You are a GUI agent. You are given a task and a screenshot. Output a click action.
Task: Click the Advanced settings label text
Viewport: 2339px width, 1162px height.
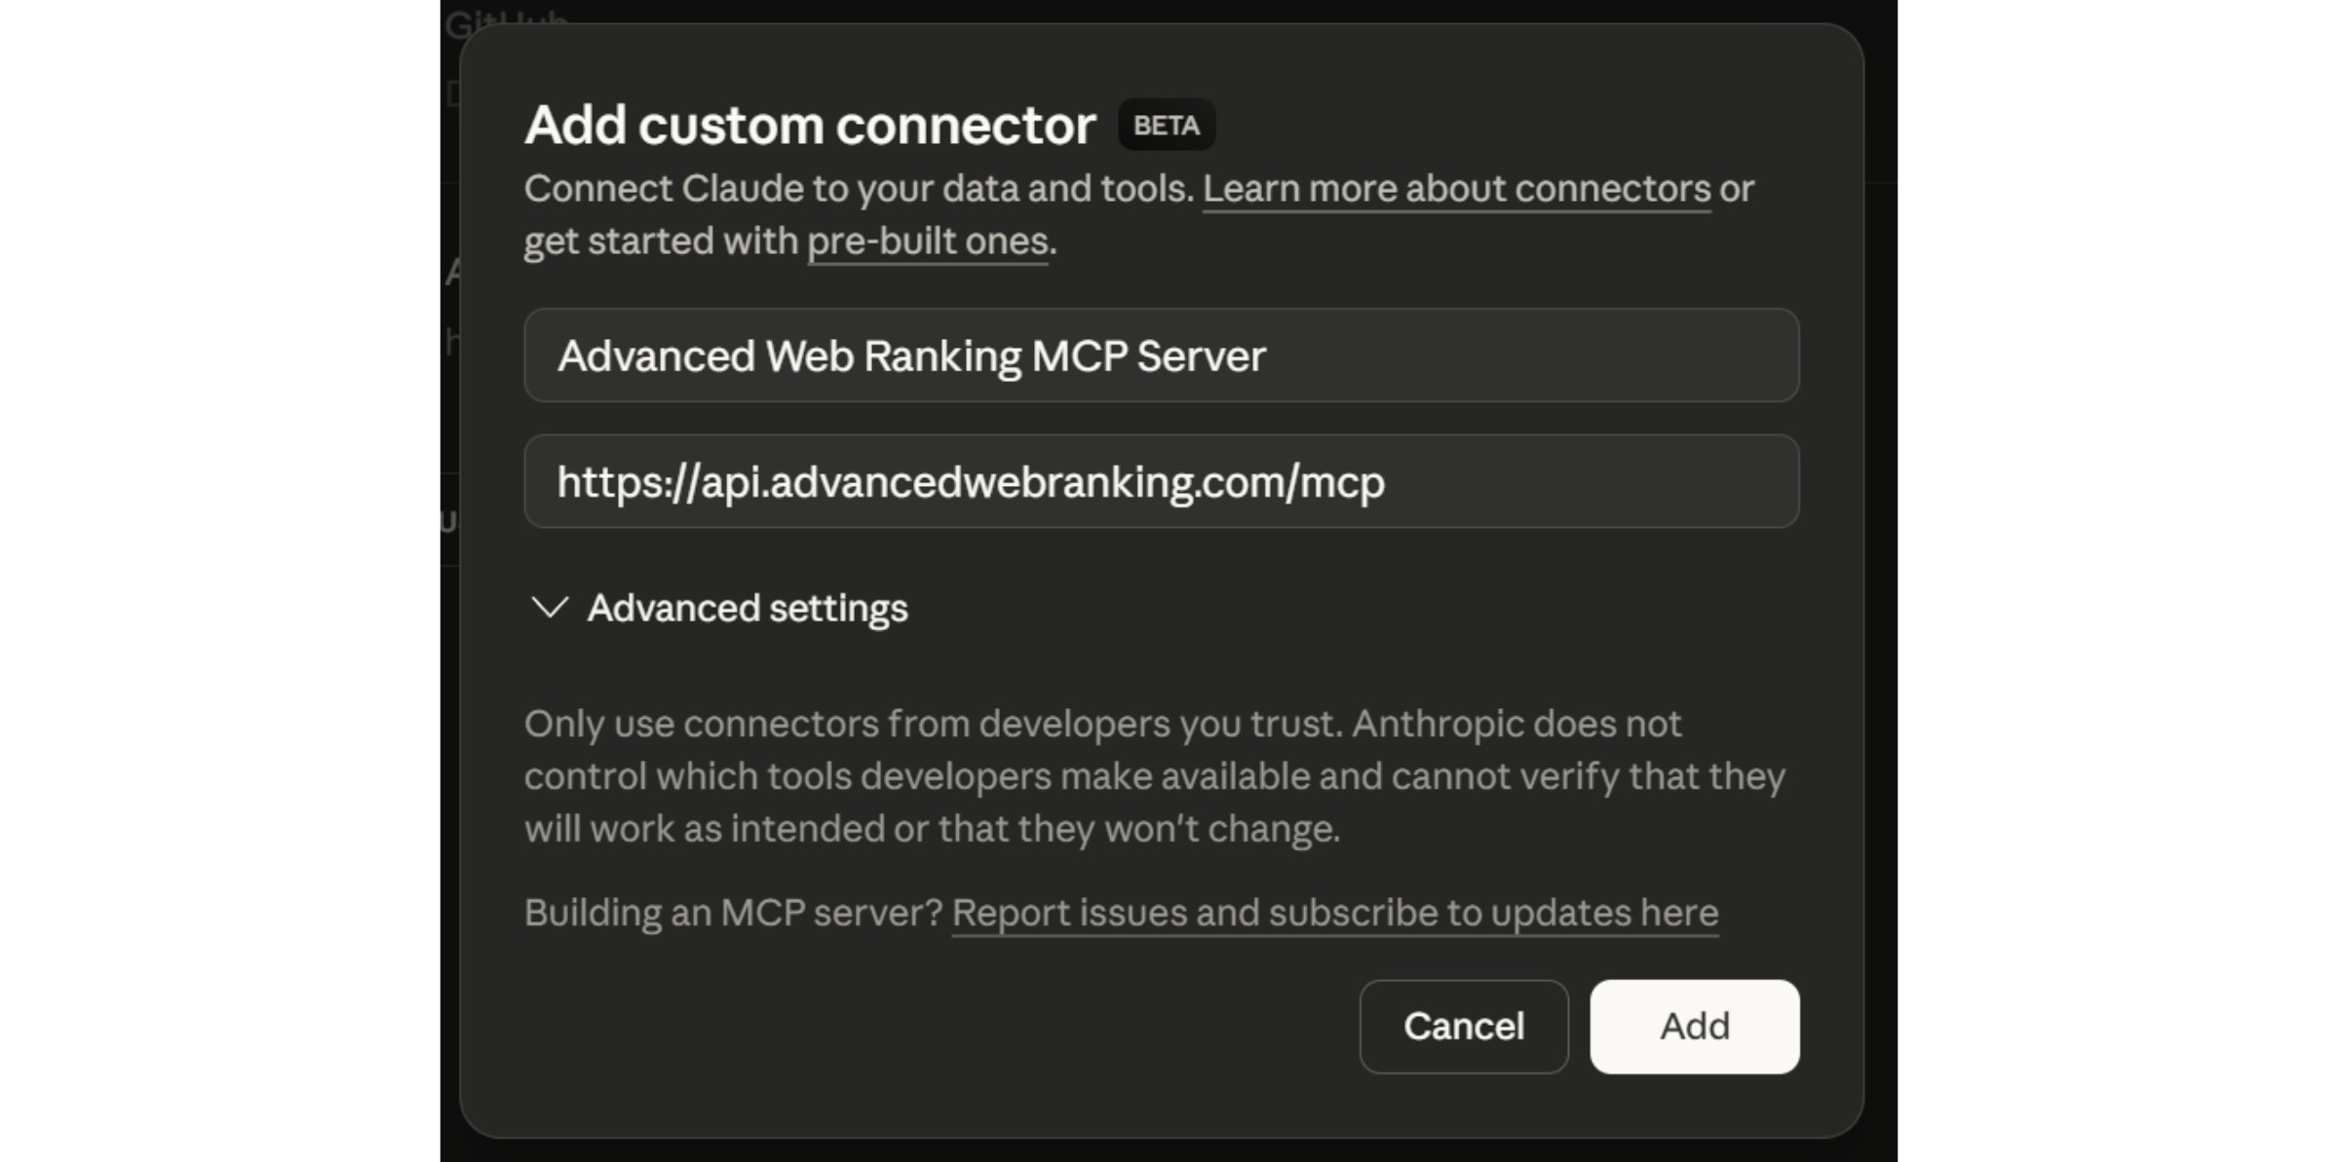click(x=746, y=608)
